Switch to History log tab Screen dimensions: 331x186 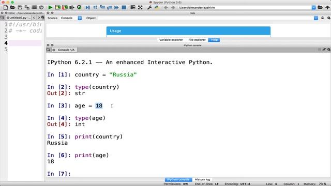pyautogui.click(x=202, y=179)
